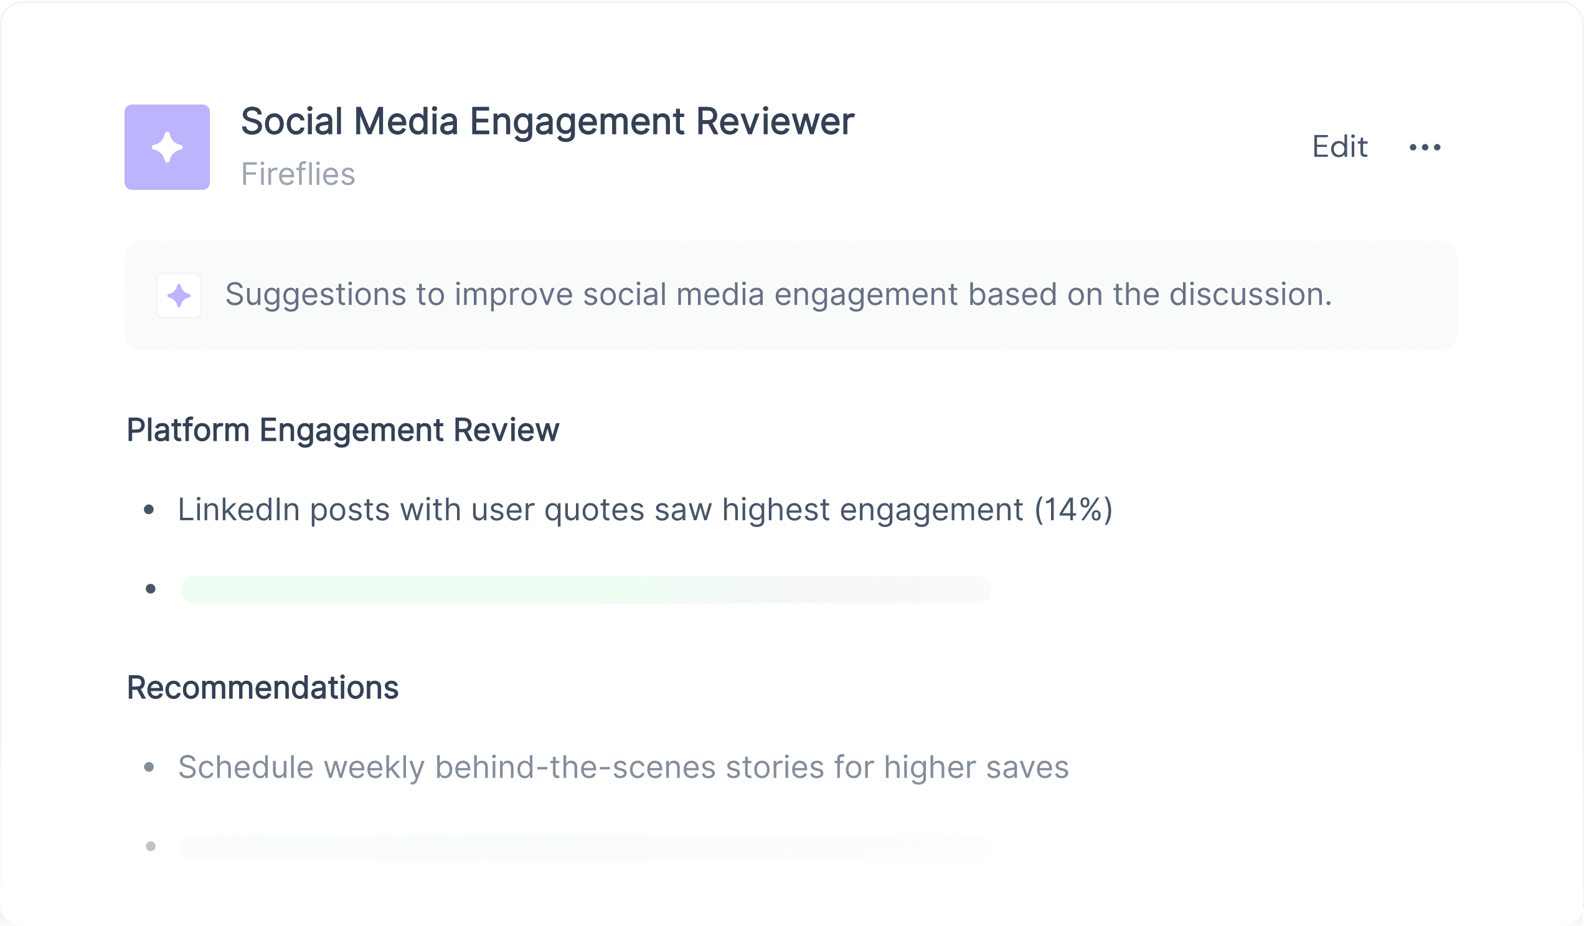Image resolution: width=1584 pixels, height=926 pixels.
Task: Click the Platform Engagement Review heading
Action: (x=342, y=431)
